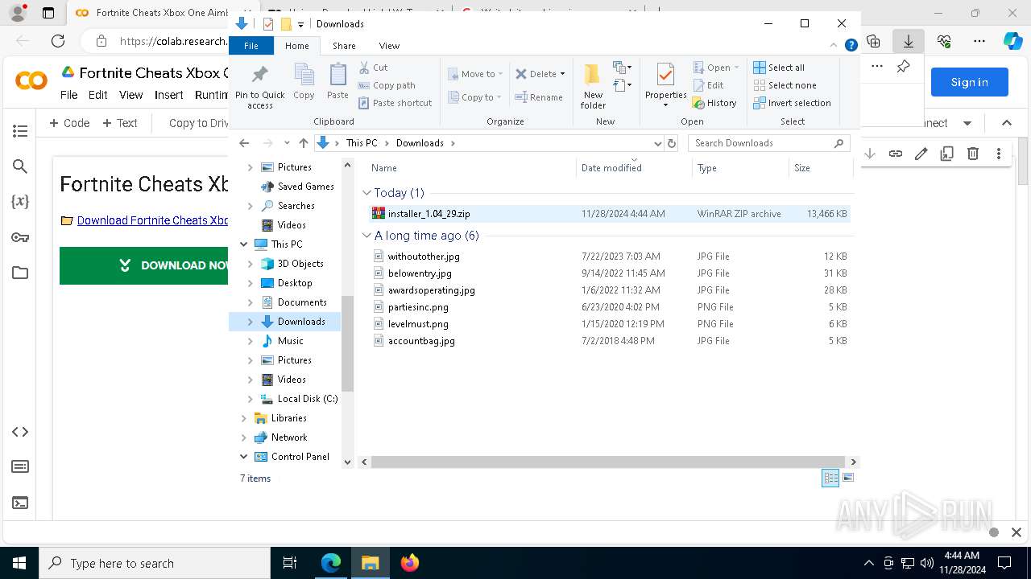Open Colab variables {x} sidebar icon
The height and width of the screenshot is (579, 1031).
20,202
